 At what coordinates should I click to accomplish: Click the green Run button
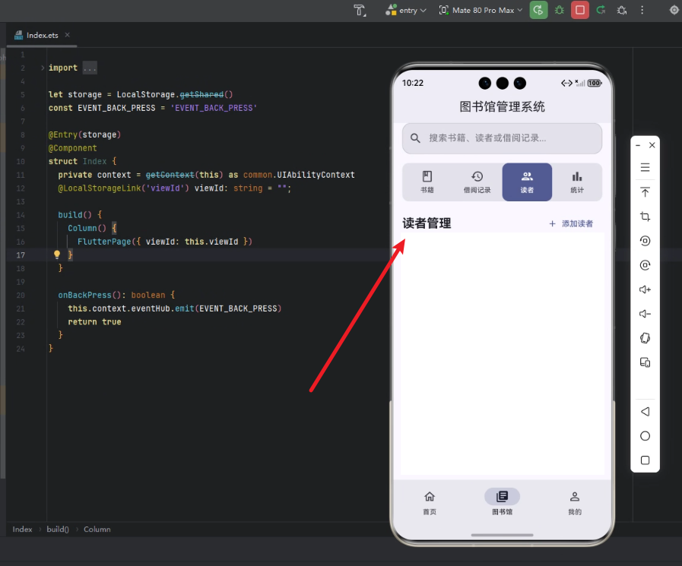(x=538, y=10)
